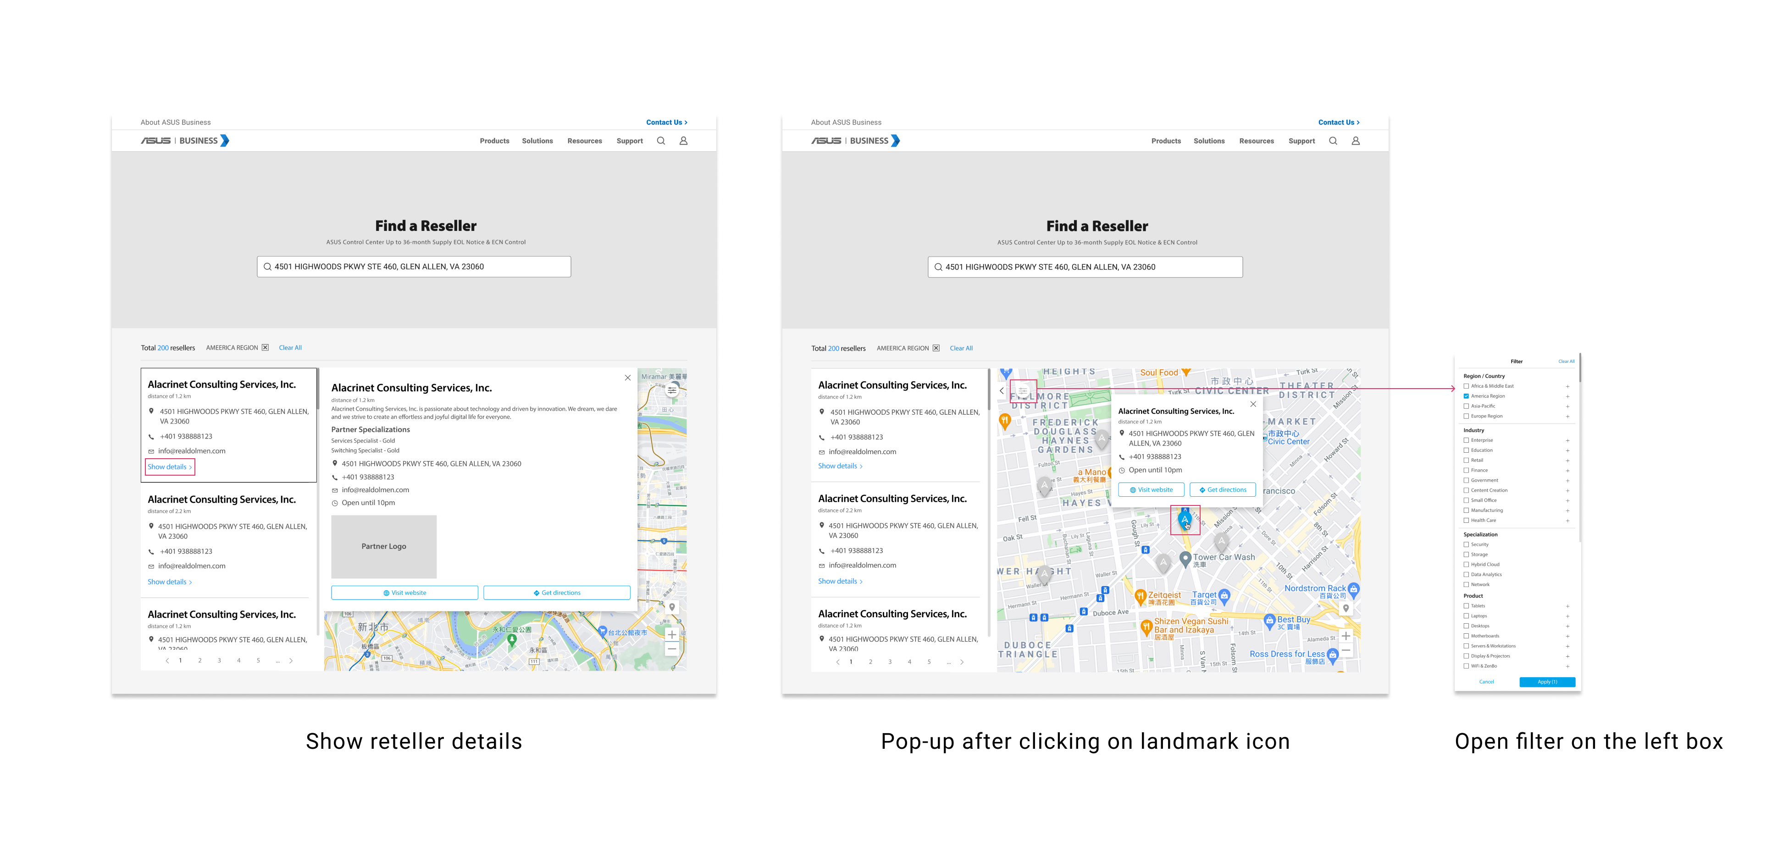
Task: Click Cancel in the Filter panel
Action: point(1486,682)
